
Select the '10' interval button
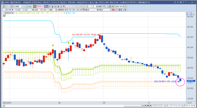pos(75,6)
